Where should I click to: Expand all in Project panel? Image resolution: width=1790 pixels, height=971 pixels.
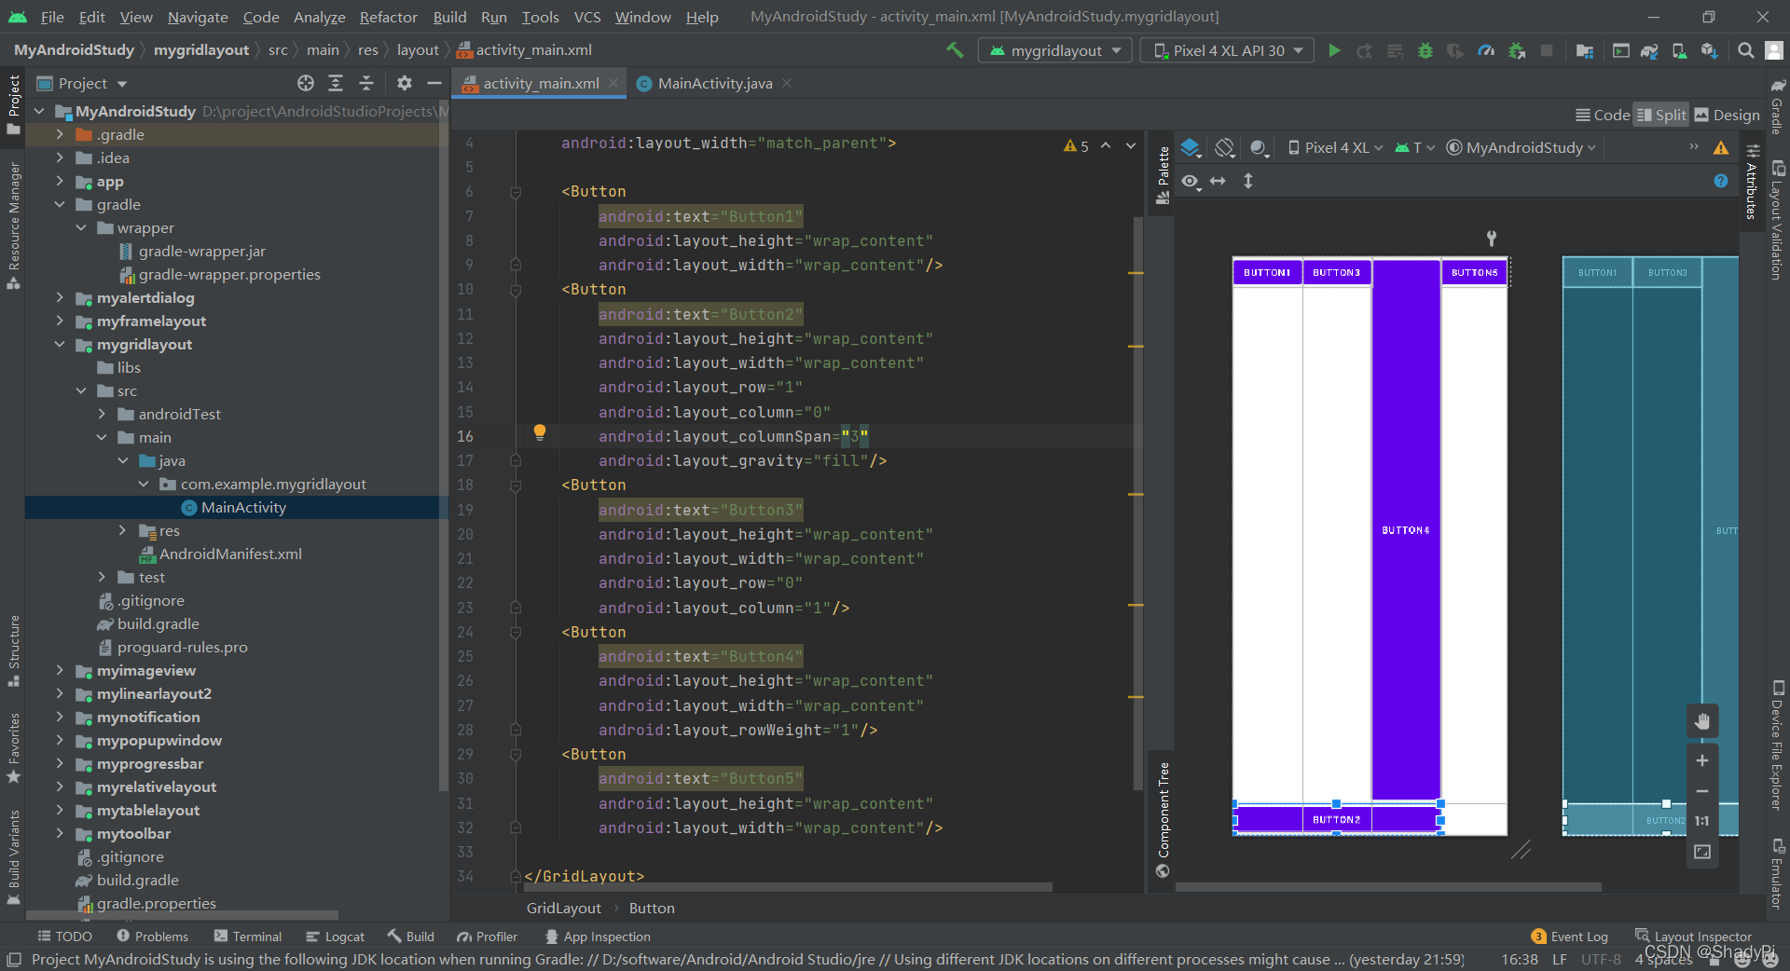coord(336,83)
